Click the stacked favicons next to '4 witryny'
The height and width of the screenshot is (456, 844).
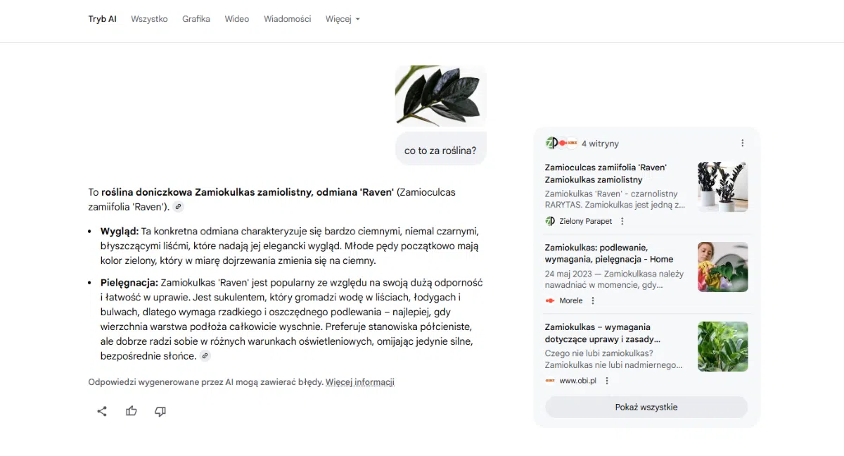pyautogui.click(x=561, y=142)
